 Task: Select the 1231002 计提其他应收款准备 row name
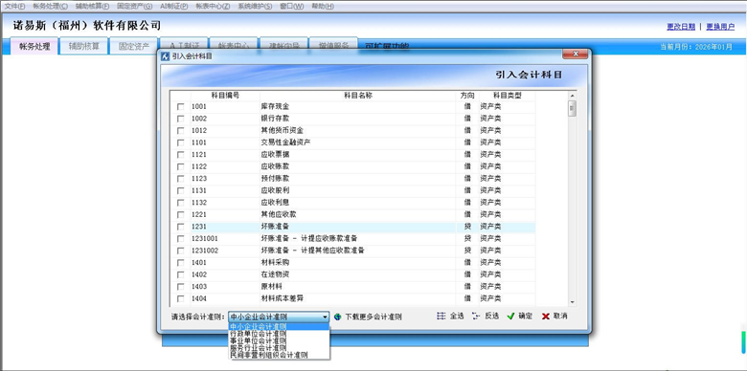pyautogui.click(x=312, y=251)
